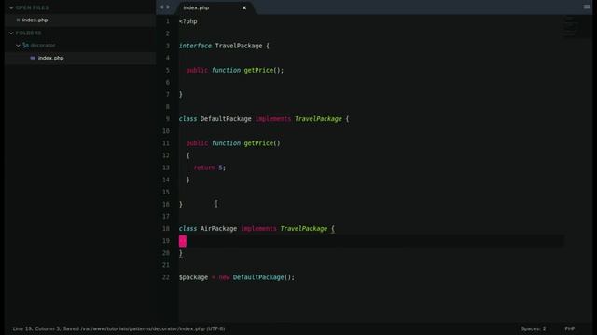Click 'function' keyword on line 5
The height and width of the screenshot is (335, 597).
226,70
